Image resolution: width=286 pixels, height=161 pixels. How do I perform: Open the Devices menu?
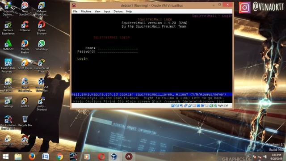(x=118, y=11)
